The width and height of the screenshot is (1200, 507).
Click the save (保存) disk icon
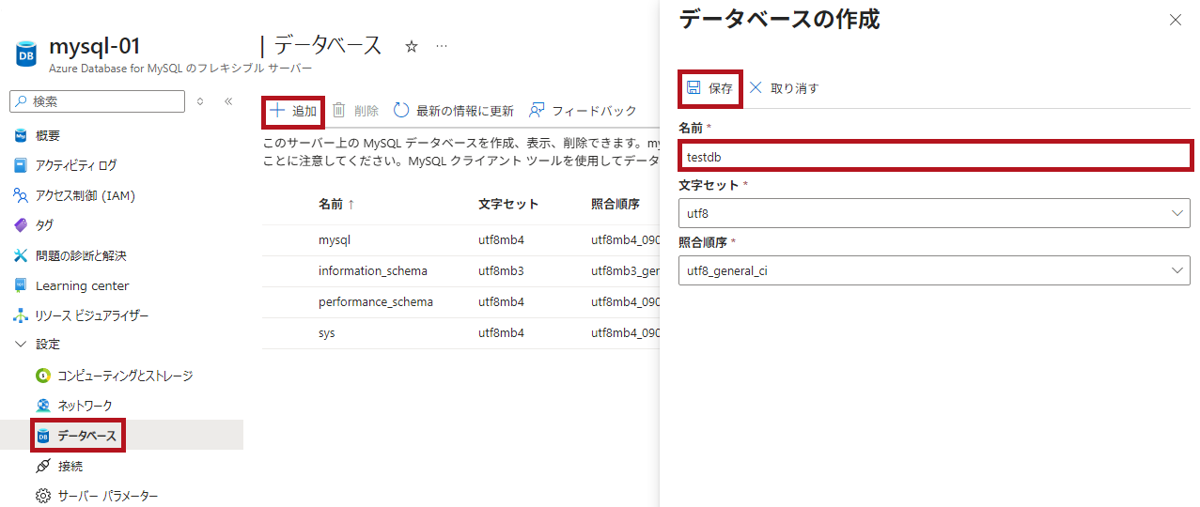pyautogui.click(x=694, y=88)
